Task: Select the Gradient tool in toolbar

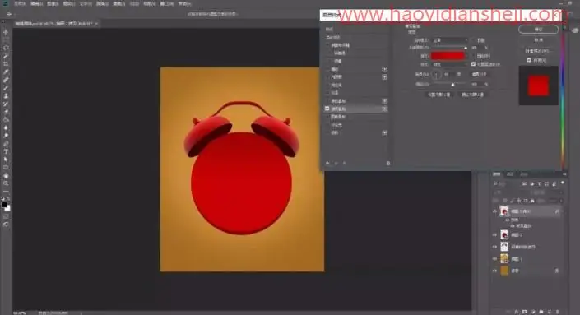Action: coord(6,120)
